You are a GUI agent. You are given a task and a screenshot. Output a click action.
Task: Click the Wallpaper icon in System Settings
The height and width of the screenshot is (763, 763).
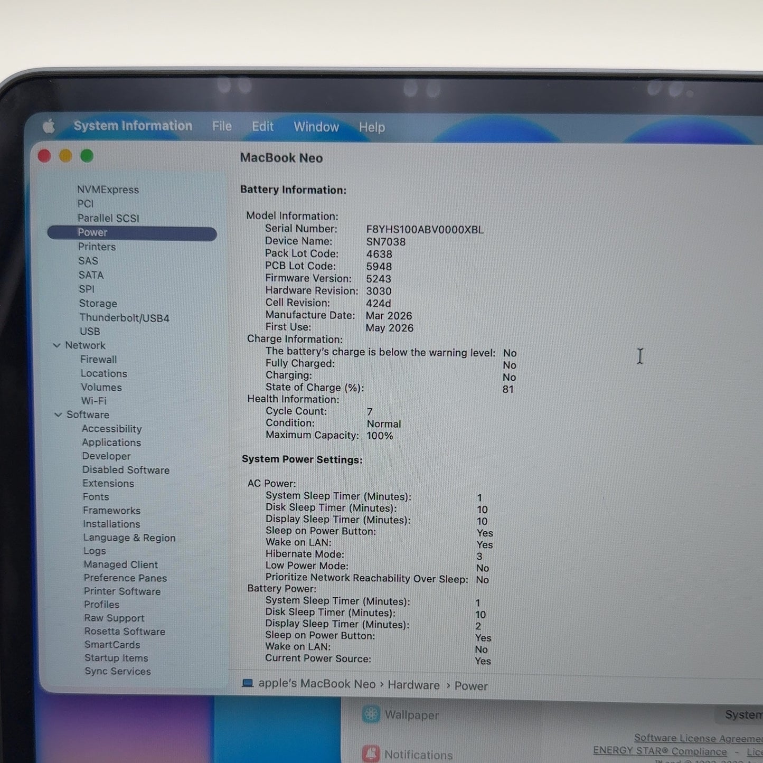click(x=371, y=714)
